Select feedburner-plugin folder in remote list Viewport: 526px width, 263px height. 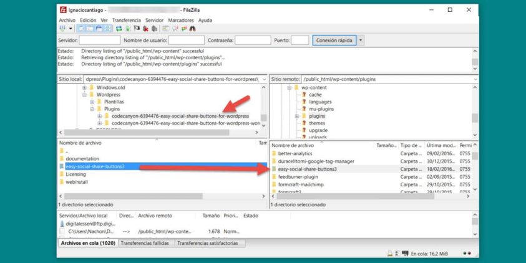click(298, 176)
